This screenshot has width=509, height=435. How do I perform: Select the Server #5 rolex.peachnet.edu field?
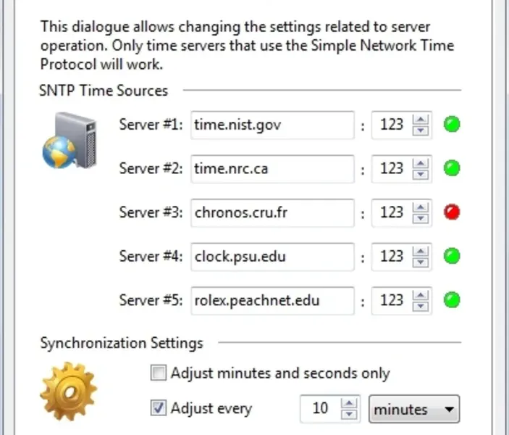(272, 299)
